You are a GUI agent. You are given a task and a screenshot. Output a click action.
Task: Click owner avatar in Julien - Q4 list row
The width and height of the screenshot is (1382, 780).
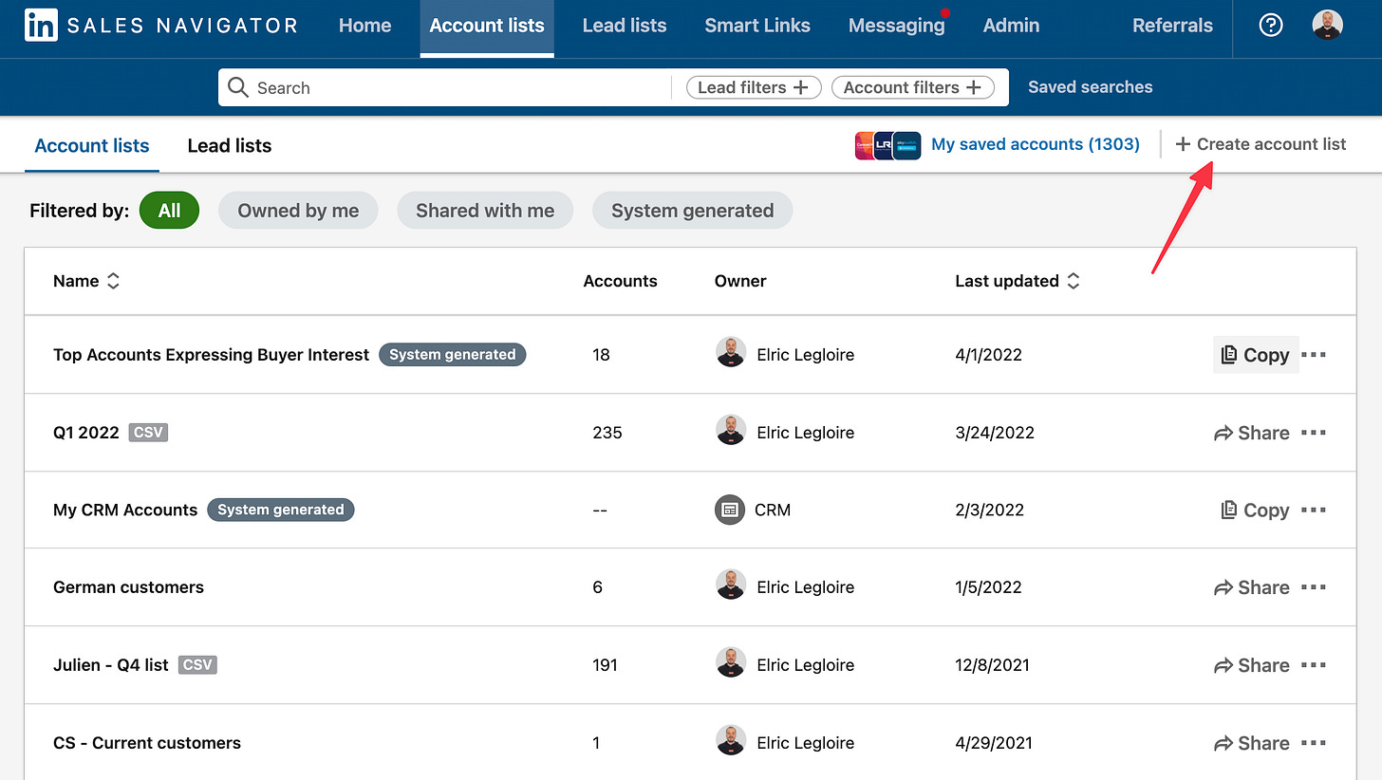(730, 664)
